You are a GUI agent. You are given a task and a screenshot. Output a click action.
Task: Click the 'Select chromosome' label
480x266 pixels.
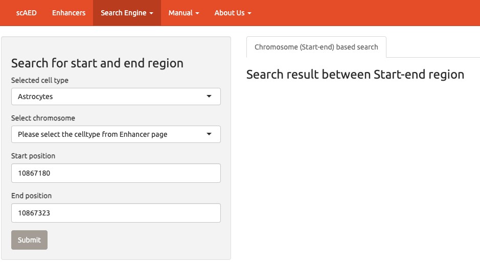[43, 118]
